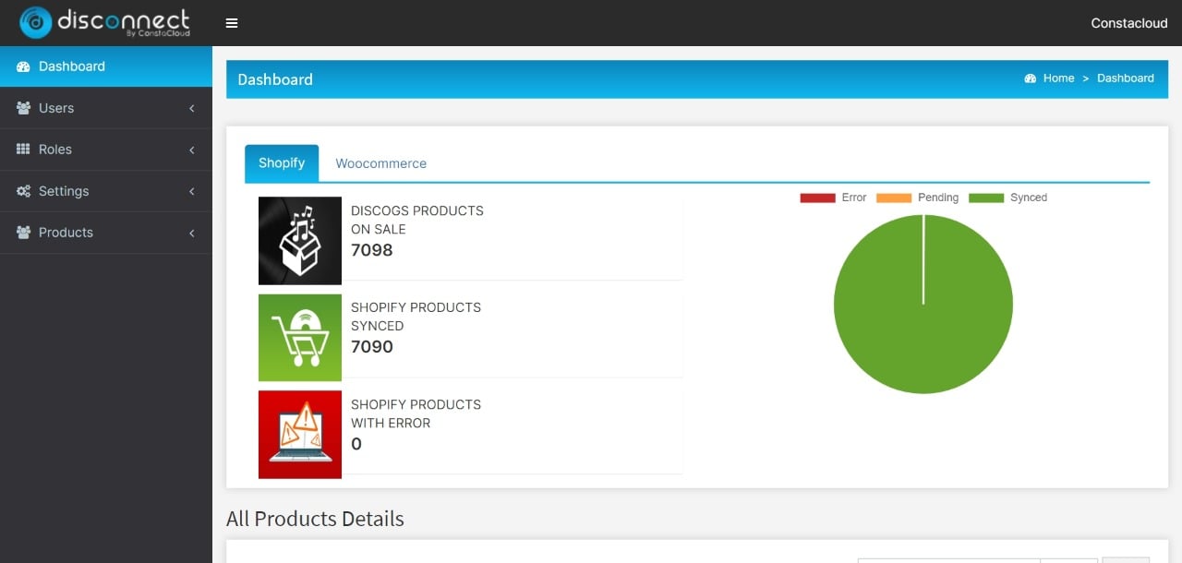Screen dimensions: 1182x563
Task: Click the Shopify synced shopping cart image
Action: point(300,338)
